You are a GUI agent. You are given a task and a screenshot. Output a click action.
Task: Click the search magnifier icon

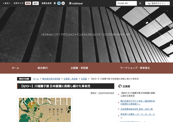click(x=140, y=3)
